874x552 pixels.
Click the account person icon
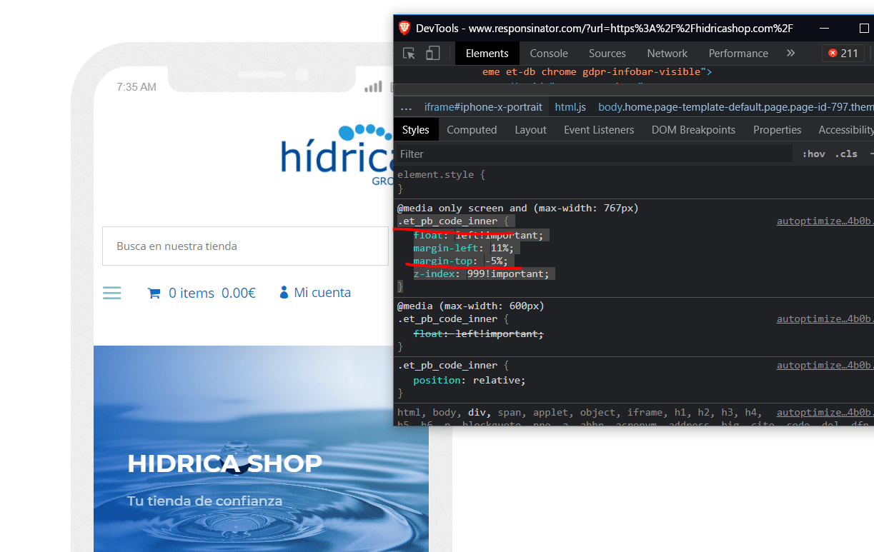click(284, 292)
